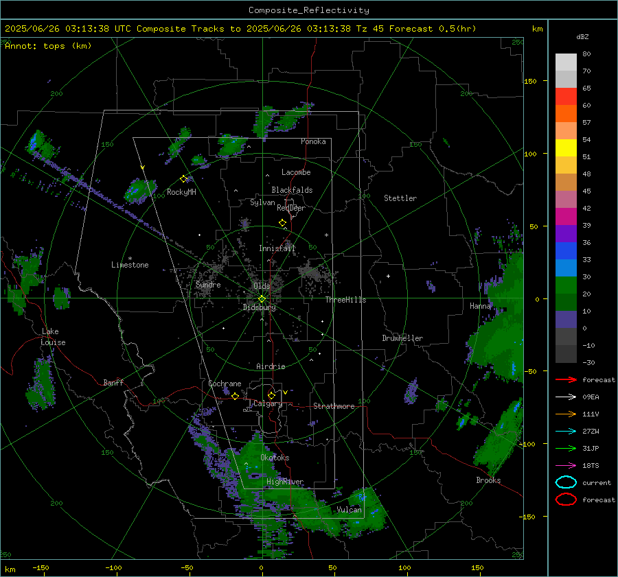Select the cyan 27ZW track arrow
This screenshot has height=577, width=618.
(x=566, y=432)
